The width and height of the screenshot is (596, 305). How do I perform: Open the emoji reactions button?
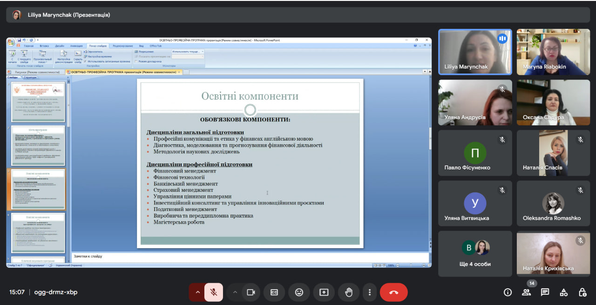point(299,292)
